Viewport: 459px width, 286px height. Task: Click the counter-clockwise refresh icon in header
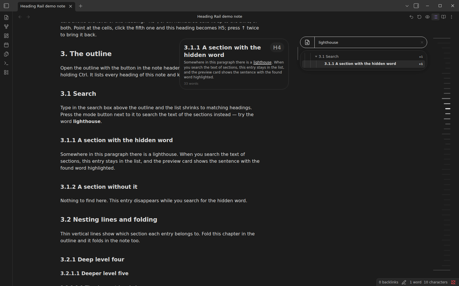click(x=419, y=17)
